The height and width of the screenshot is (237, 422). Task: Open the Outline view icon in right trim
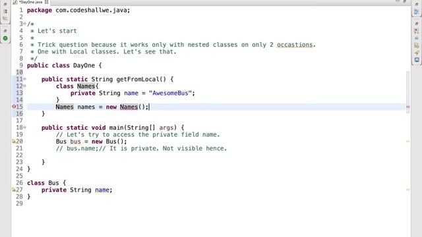click(417, 12)
